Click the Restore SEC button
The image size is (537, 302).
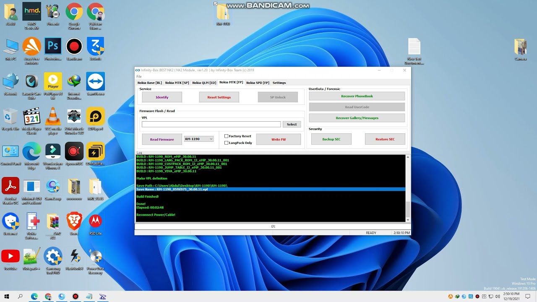[385, 139]
